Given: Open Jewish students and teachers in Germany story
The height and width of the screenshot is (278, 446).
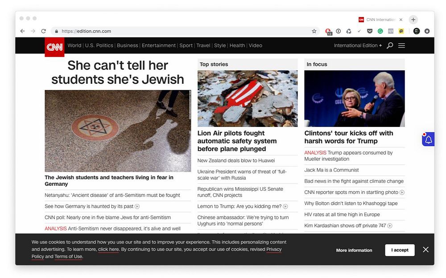Looking at the screenshot, I should [x=109, y=180].
